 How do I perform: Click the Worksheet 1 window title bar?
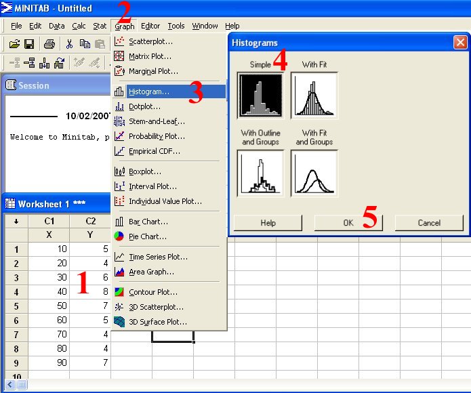[x=57, y=204]
